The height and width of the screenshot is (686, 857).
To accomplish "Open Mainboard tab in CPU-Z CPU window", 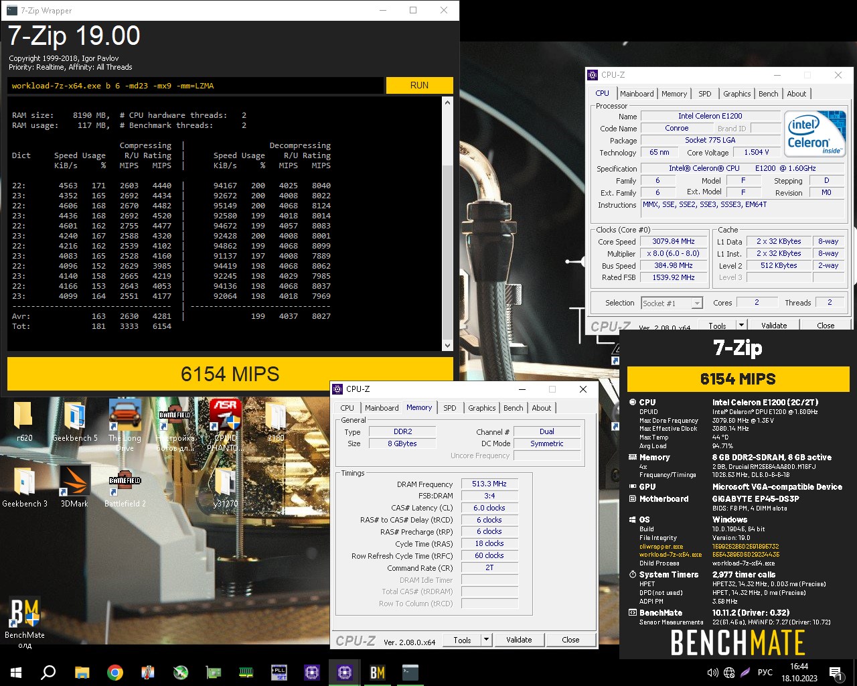I will tap(637, 94).
